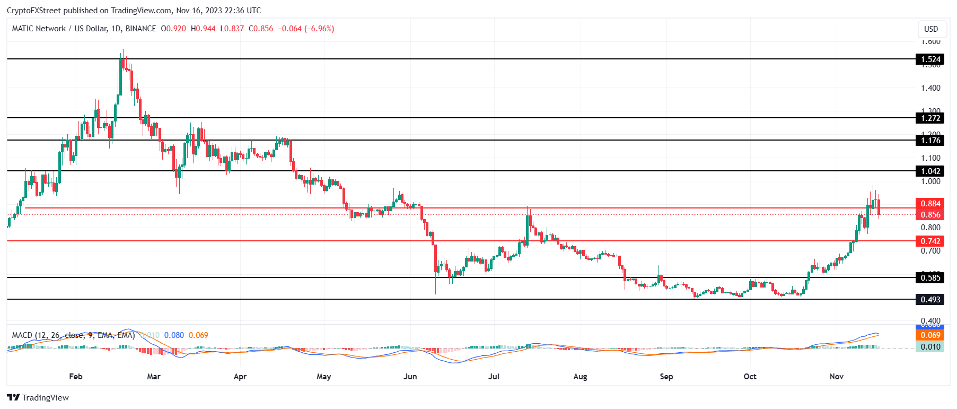Viewport: 957px width, 409px height.
Task: Click the Oct label on time axis
Action: coord(750,377)
